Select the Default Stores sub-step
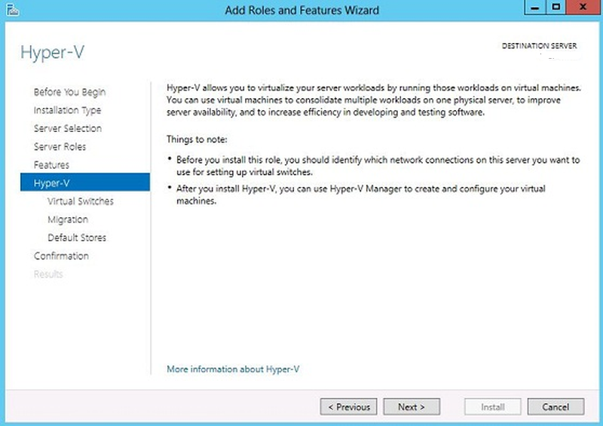The image size is (603, 426). click(x=77, y=238)
